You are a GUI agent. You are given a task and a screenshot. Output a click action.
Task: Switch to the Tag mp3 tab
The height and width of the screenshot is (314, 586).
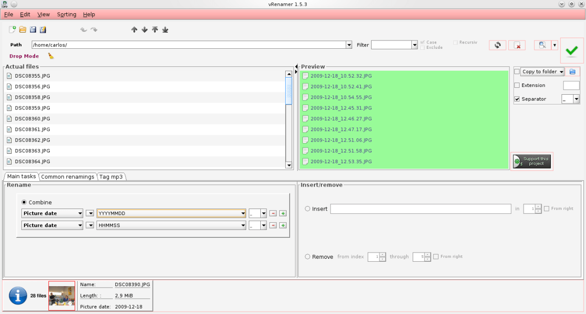pos(112,177)
